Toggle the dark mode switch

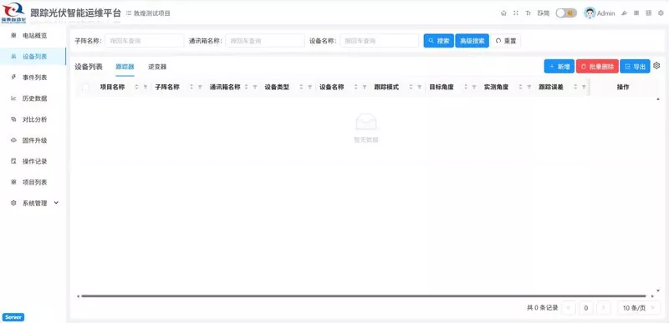(x=566, y=13)
